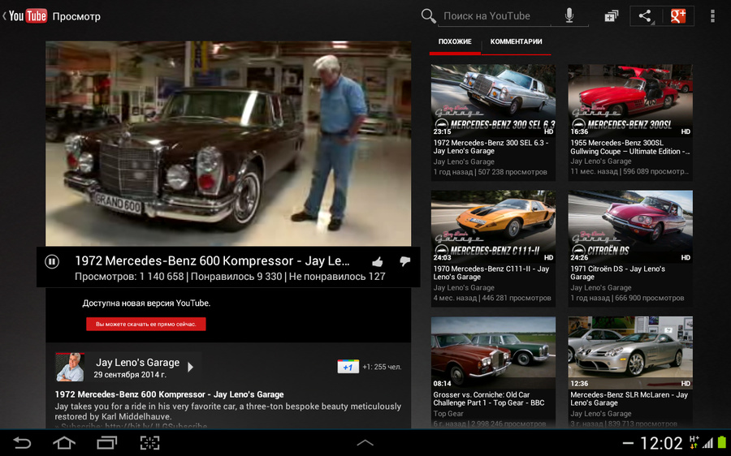Viewport: 731px width, 456px height.
Task: Tap the Google +1 button
Action: 348,367
